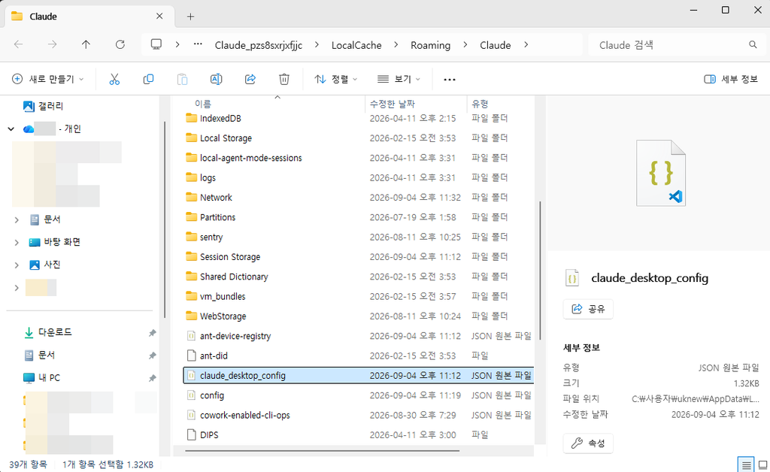Viewport: 770px width, 472px height.
Task: Sort by the 이름 column header
Action: [x=203, y=104]
